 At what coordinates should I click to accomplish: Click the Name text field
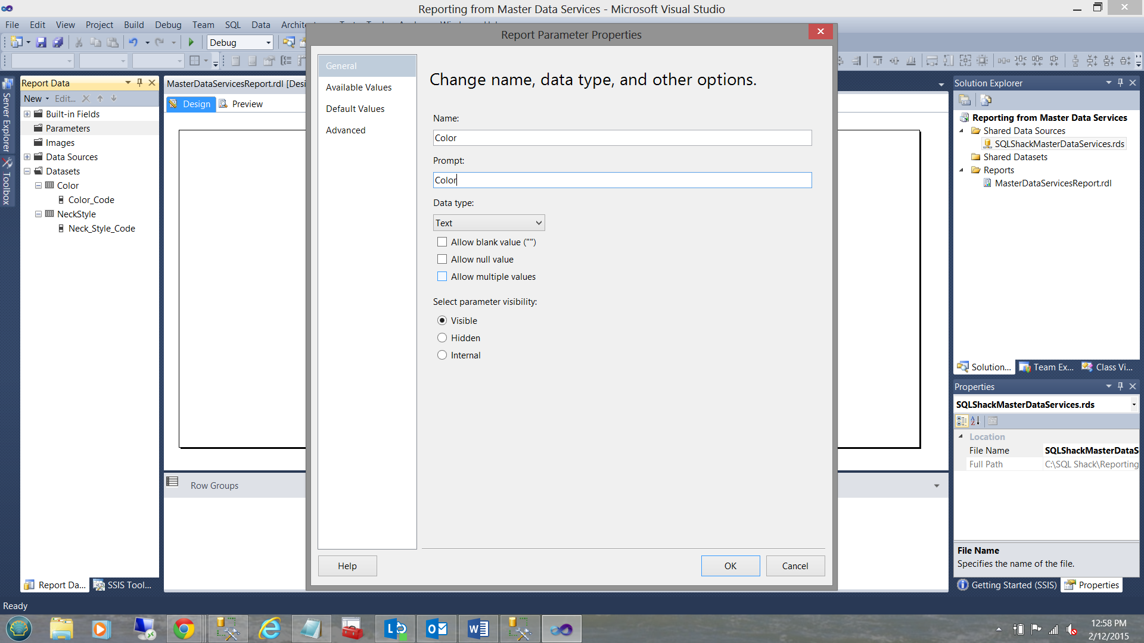[x=622, y=138]
